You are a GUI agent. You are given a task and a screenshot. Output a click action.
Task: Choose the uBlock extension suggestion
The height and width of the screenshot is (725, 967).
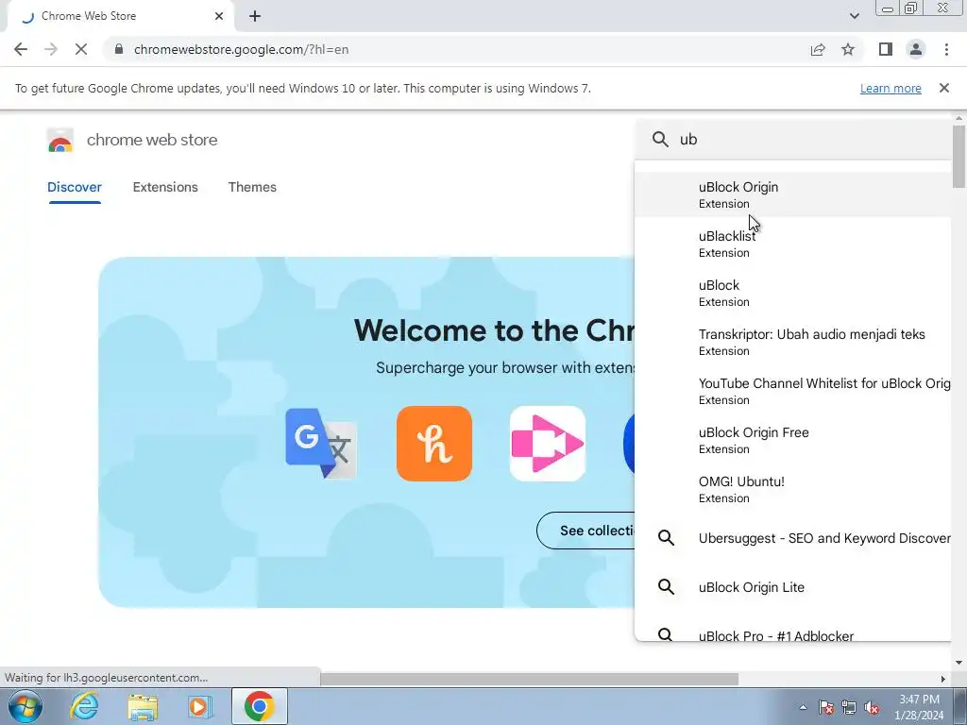(x=793, y=293)
